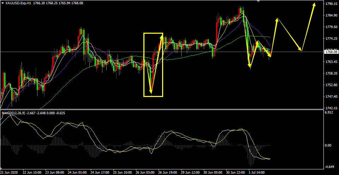Click the MACD scale value -4.649
Viewport: 339px width, 175px height.
coord(329,167)
